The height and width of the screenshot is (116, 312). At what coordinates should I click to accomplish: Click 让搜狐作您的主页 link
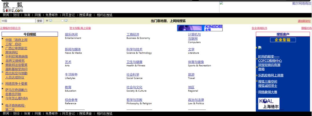pos(10,28)
